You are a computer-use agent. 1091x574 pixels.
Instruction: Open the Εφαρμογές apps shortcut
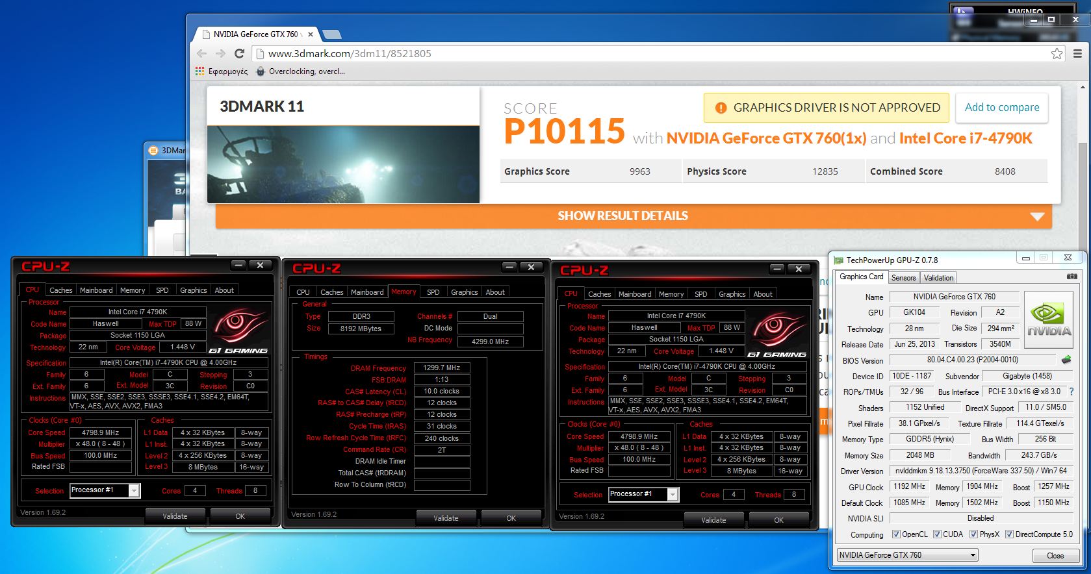(x=222, y=71)
